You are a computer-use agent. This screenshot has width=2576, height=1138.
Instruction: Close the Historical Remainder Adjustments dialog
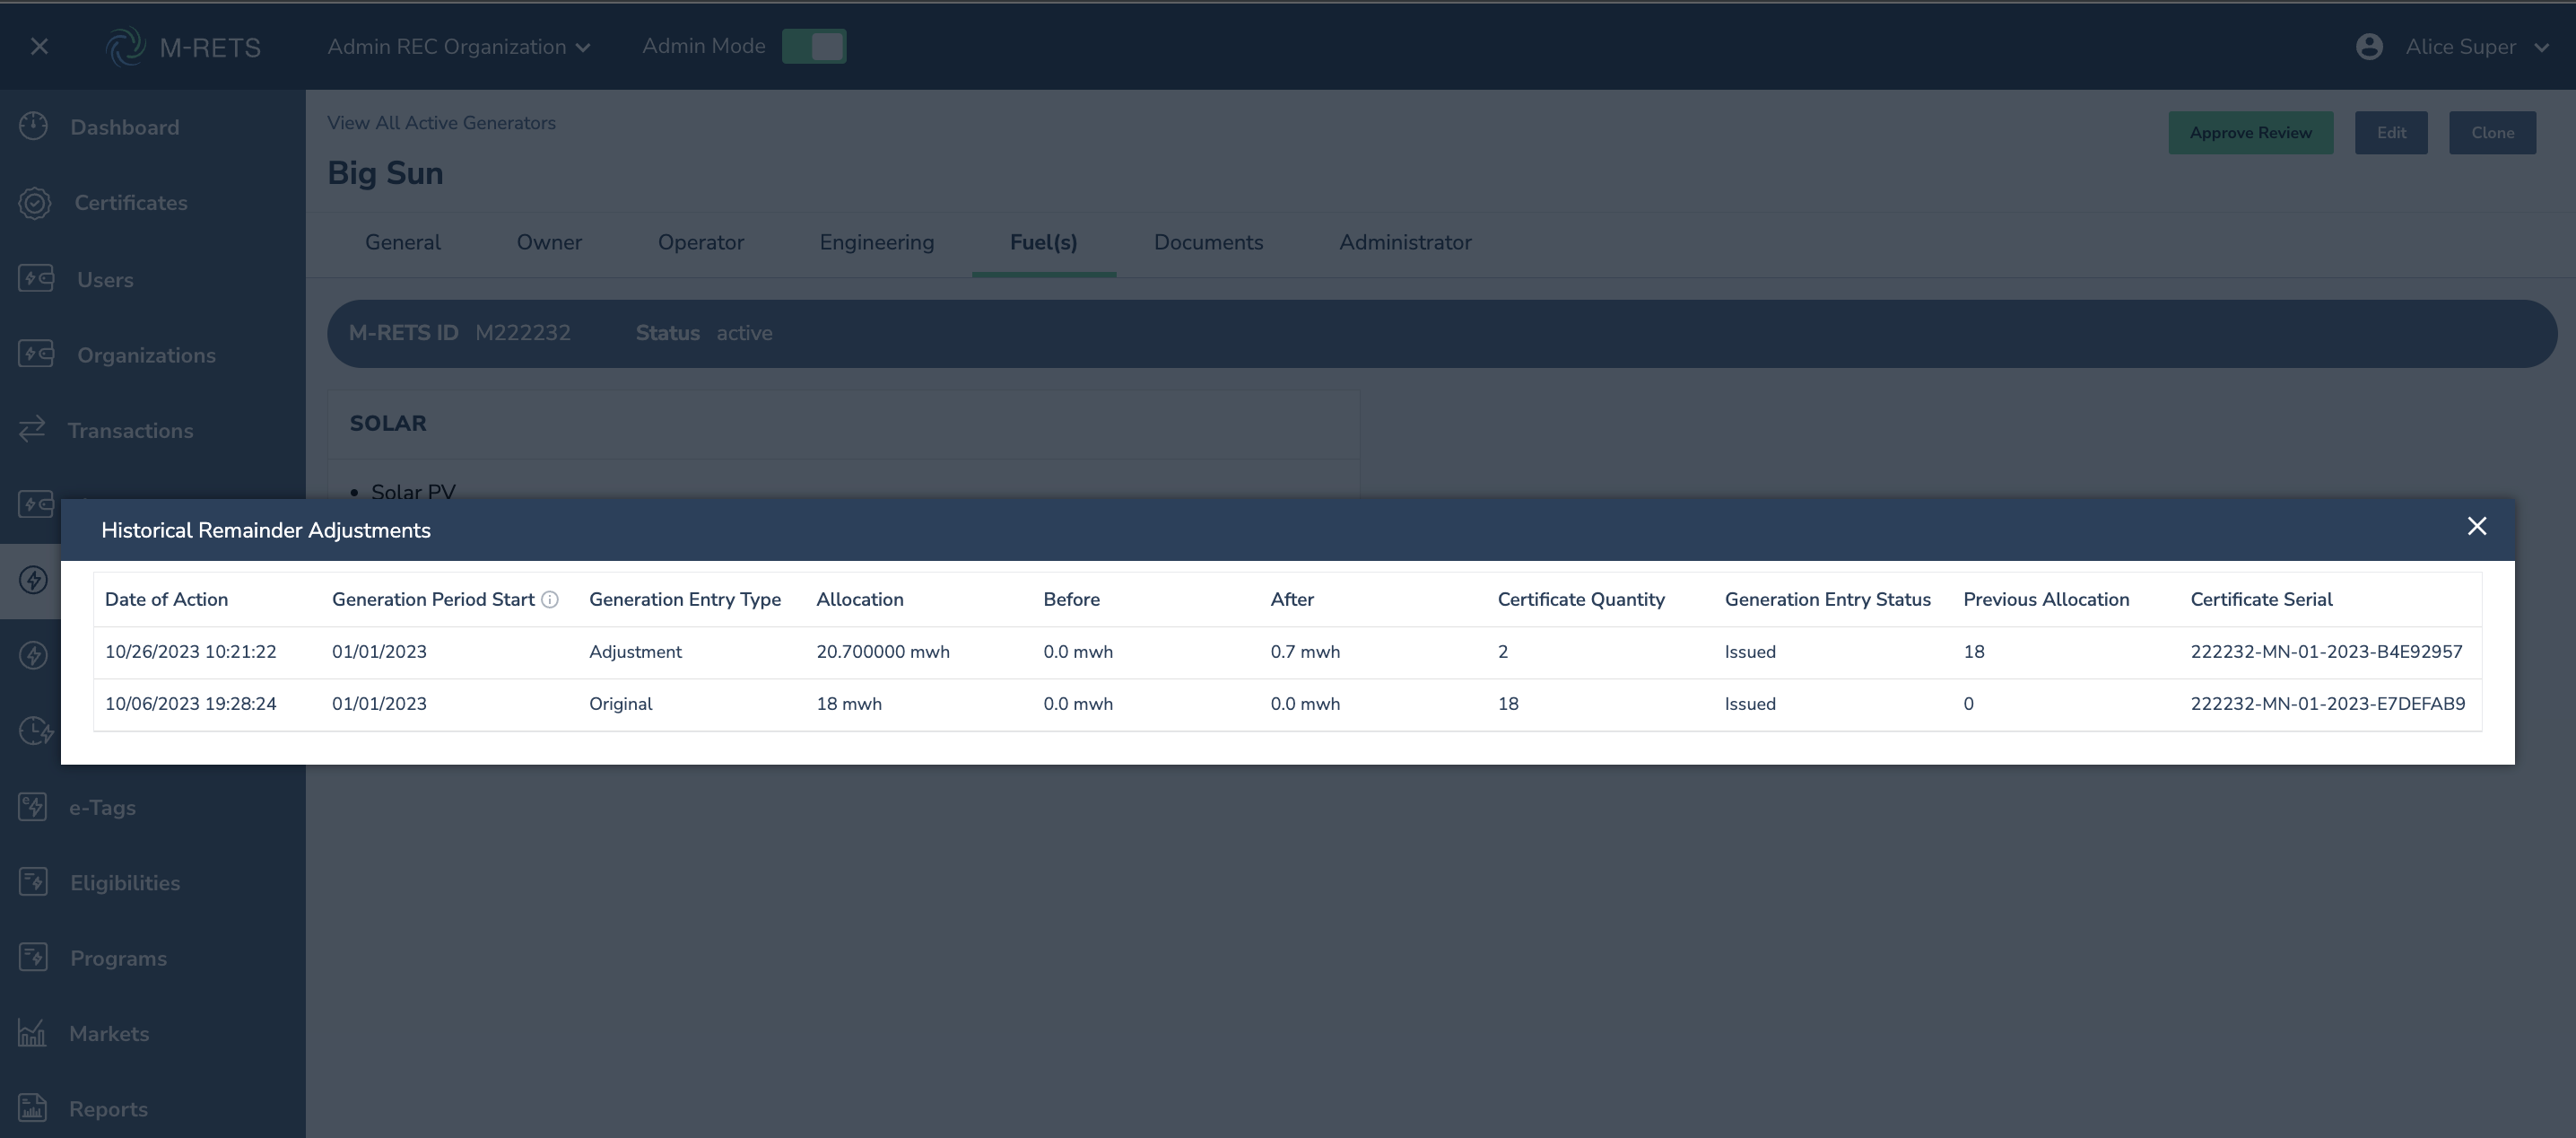[2476, 527]
